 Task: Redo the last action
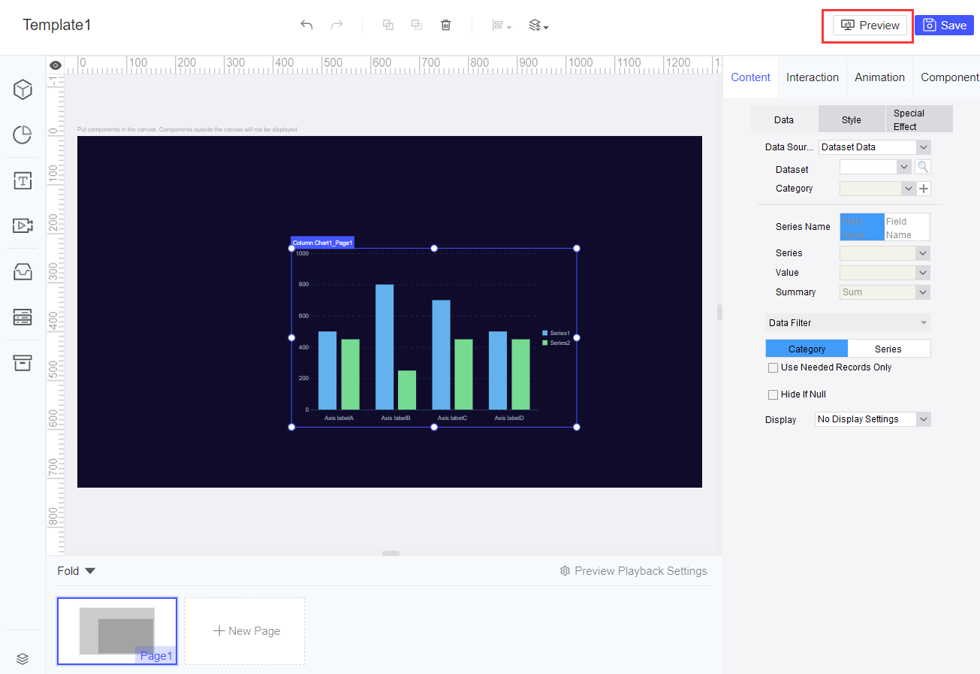[336, 25]
